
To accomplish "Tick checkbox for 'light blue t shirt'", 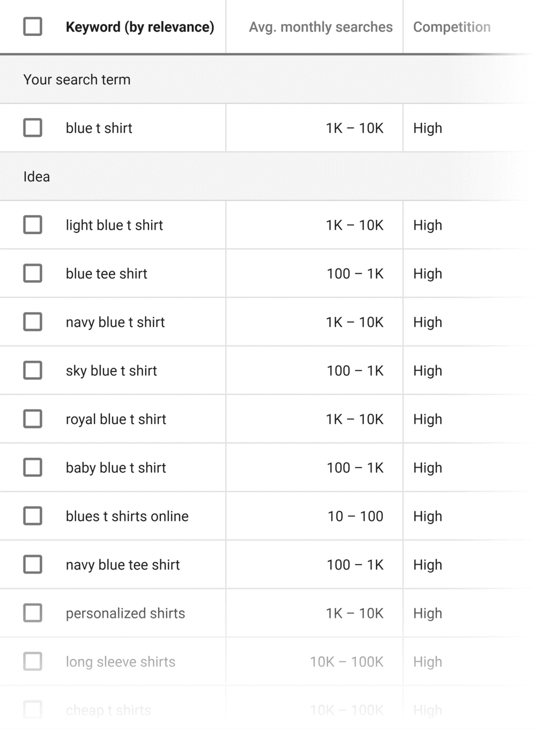I will pos(33,225).
